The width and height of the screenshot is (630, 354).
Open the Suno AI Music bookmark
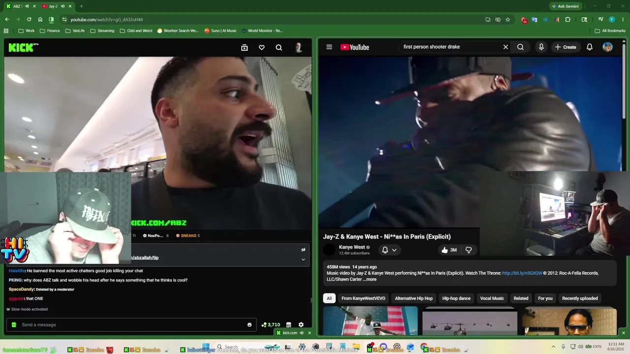click(x=220, y=30)
